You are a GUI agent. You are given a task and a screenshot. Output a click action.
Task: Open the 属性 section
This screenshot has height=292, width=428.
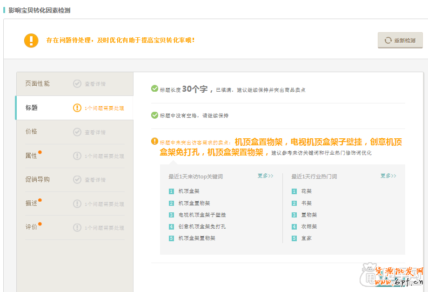pyautogui.click(x=32, y=156)
